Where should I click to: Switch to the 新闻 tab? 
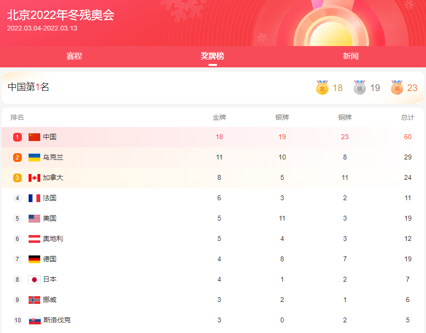[x=350, y=56]
